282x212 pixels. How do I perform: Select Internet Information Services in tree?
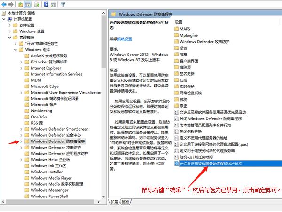coord(57,74)
